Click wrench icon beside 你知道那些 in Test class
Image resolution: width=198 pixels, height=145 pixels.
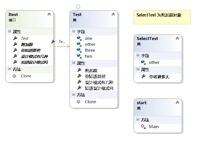click(79, 76)
